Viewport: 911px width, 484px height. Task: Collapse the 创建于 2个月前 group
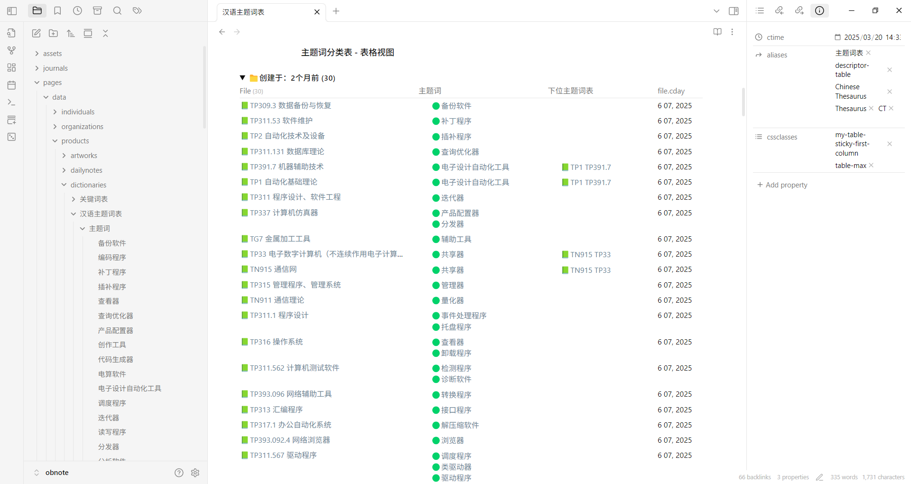click(x=242, y=78)
